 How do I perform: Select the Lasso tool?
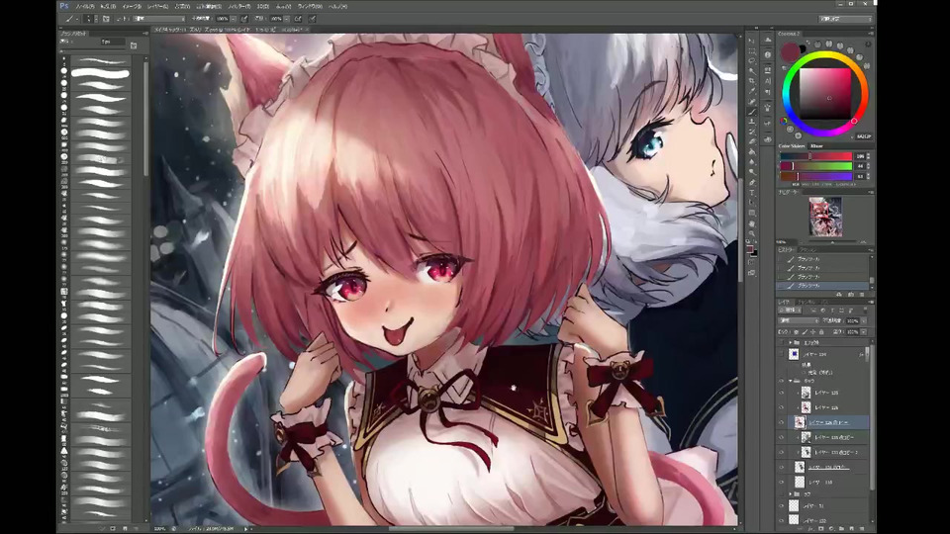point(752,61)
